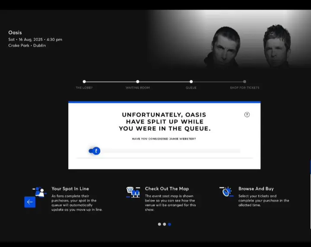The width and height of the screenshot is (311, 247).
Task: Click the queue progress bar track
Action: (x=165, y=151)
